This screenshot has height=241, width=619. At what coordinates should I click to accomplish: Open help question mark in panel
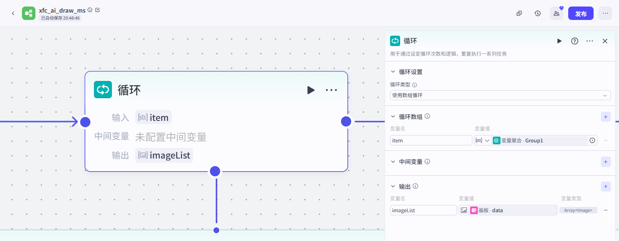[575, 41]
